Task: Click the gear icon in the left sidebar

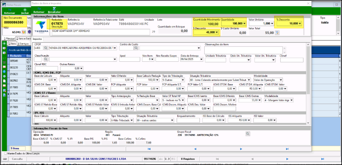Action: click(x=4, y=76)
